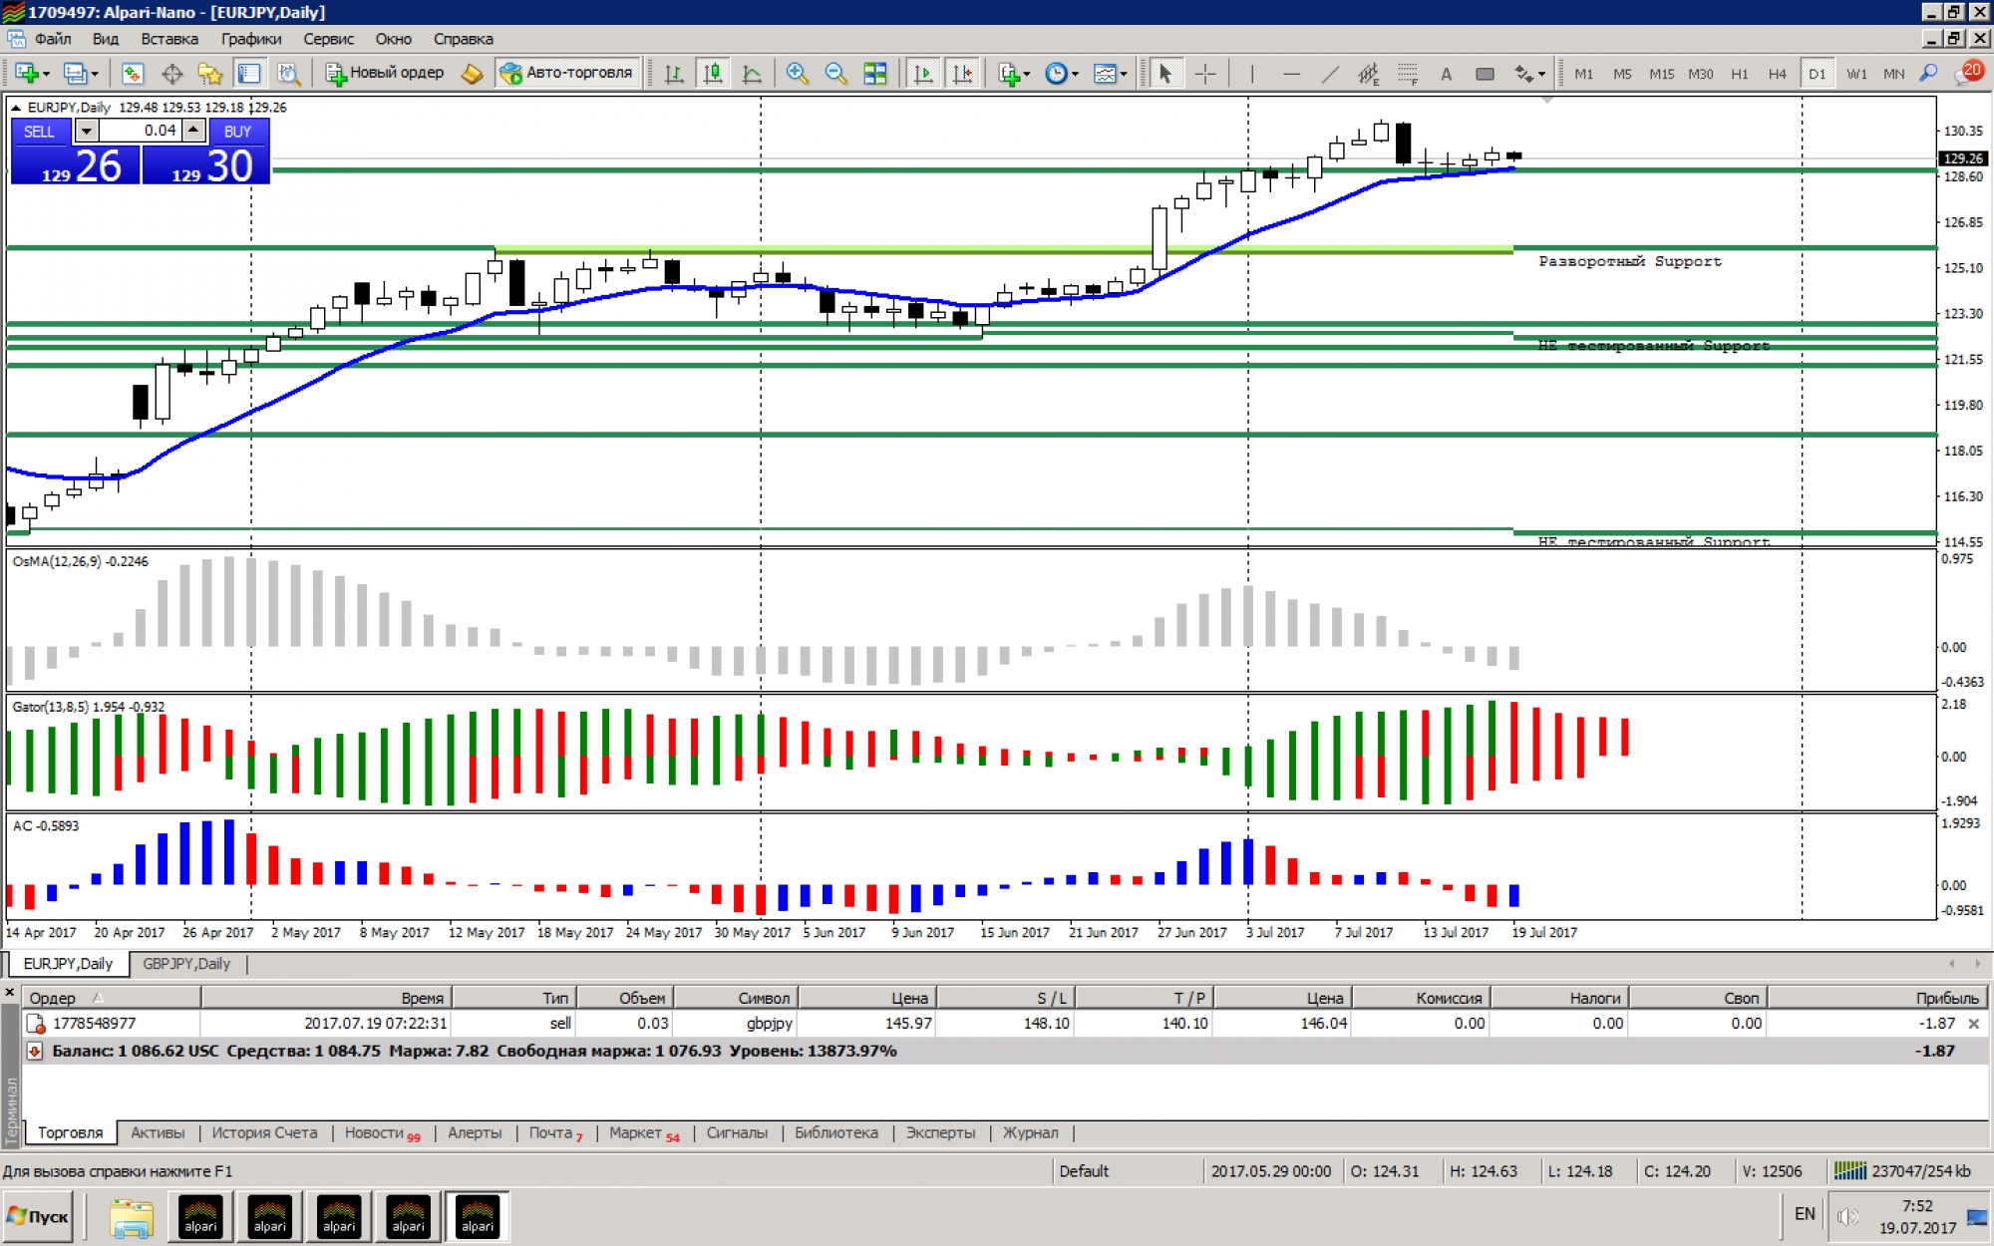Image resolution: width=1994 pixels, height=1246 pixels.
Task: Pick the Fibonacci retracement tool
Action: pyautogui.click(x=1407, y=73)
